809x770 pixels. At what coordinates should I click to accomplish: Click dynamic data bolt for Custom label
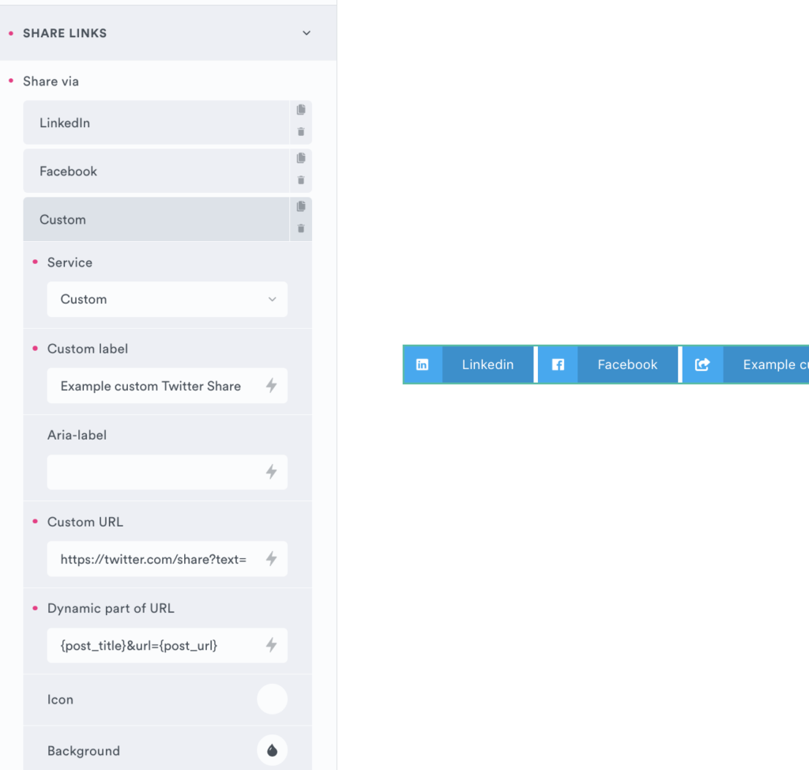click(x=271, y=386)
